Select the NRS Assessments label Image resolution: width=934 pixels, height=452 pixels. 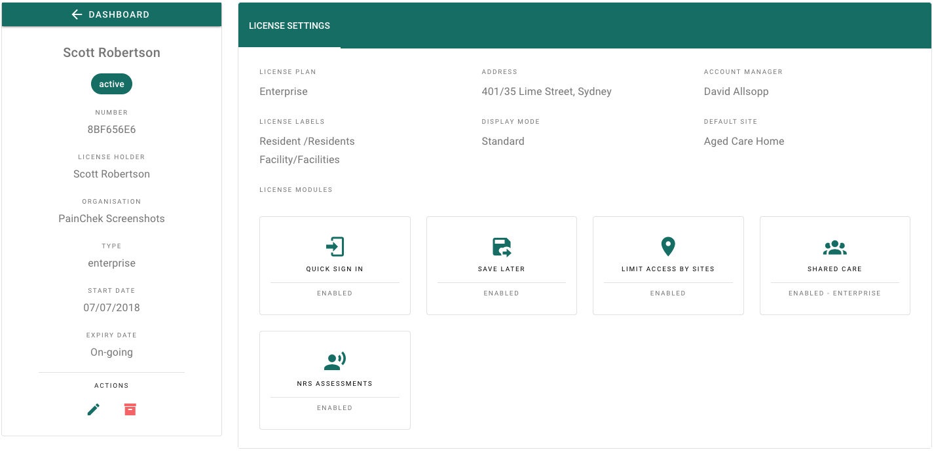335,384
